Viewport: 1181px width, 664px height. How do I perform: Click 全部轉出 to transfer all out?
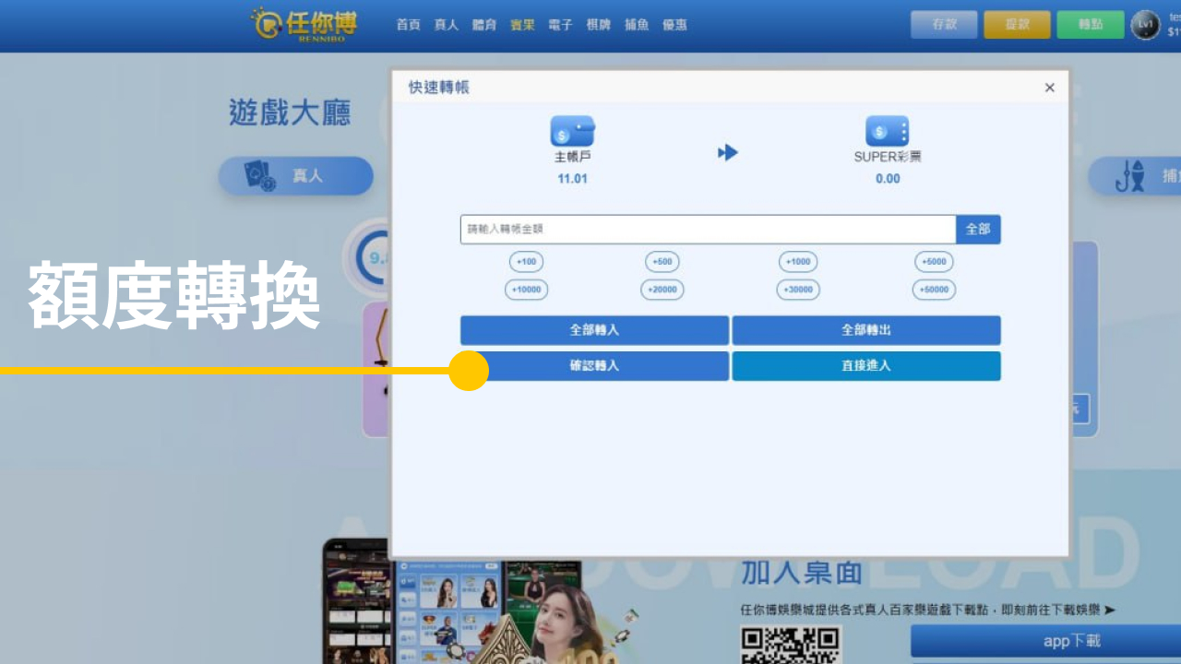tap(865, 330)
